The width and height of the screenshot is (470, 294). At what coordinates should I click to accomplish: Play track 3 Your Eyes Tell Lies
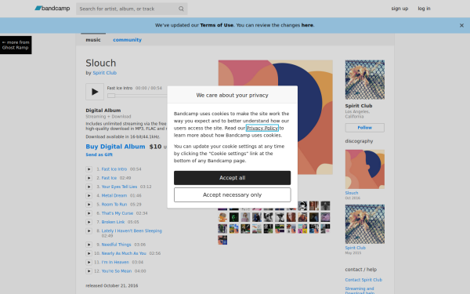pos(89,187)
